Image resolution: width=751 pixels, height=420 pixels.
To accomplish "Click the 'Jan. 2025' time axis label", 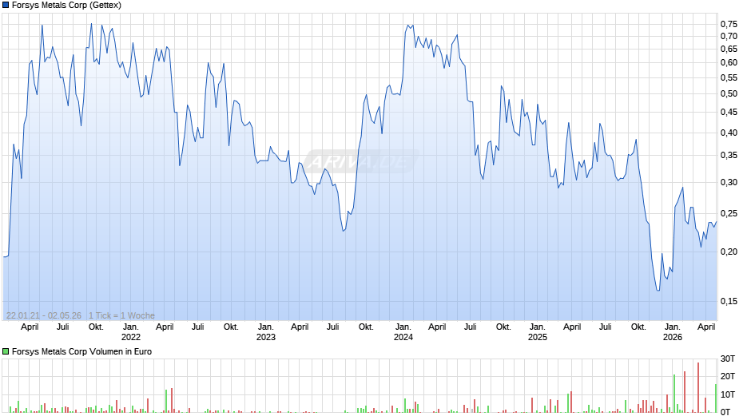I will pyautogui.click(x=538, y=332).
